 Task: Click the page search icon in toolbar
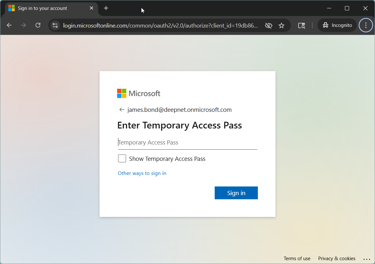(301, 25)
